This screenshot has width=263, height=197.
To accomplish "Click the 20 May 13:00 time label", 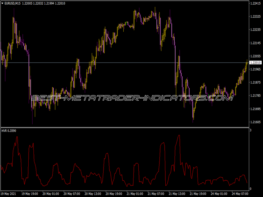I will pos(93,194).
